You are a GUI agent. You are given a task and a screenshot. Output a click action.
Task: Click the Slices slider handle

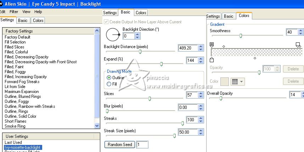[x=150, y=99]
